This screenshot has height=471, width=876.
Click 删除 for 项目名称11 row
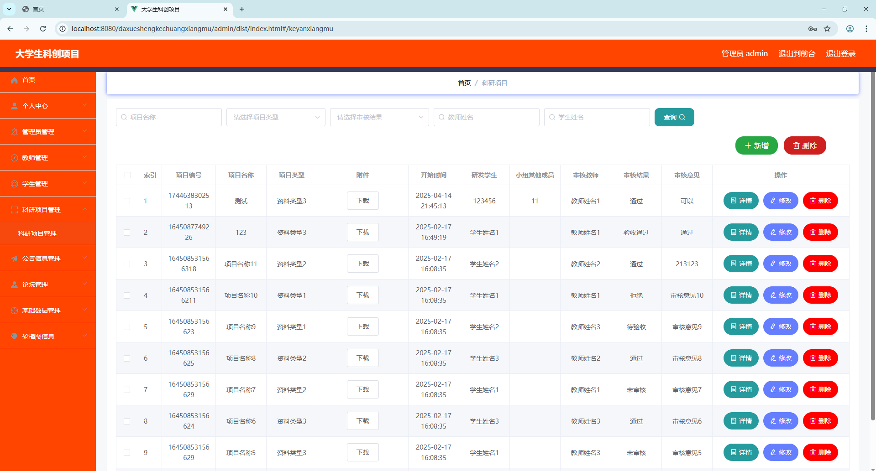(820, 264)
